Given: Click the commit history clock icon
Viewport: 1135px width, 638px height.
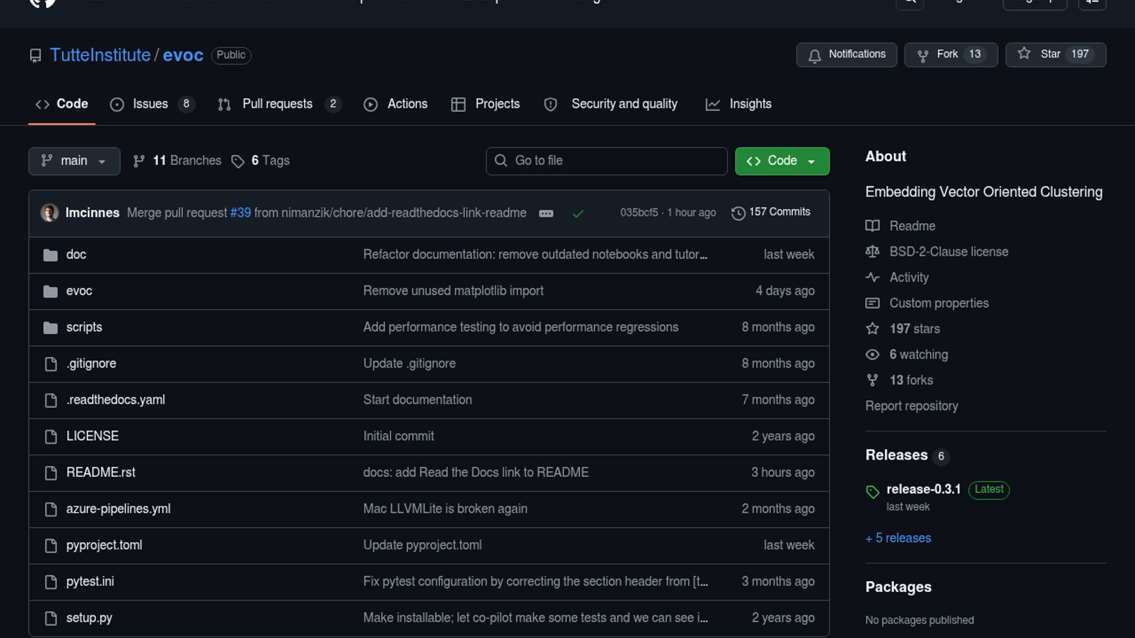Looking at the screenshot, I should (738, 213).
